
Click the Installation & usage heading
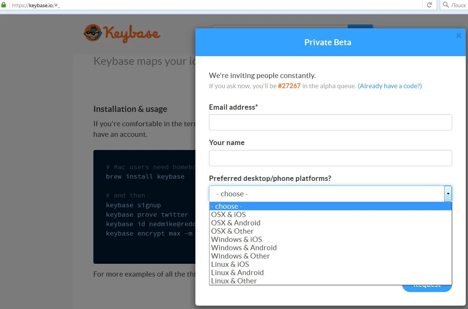(x=130, y=109)
